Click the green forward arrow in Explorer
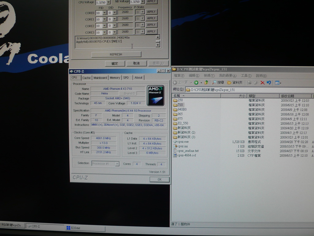 tap(196, 82)
